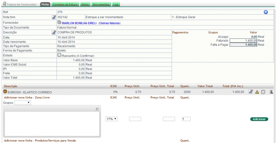The height and width of the screenshot is (143, 276).
Task: Click the blue back arrow icon
Action: (x=266, y=12)
